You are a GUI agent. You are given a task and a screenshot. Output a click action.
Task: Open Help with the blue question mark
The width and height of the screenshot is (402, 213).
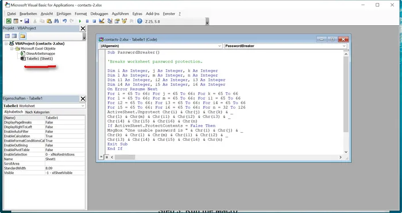pyautogui.click(x=140, y=21)
